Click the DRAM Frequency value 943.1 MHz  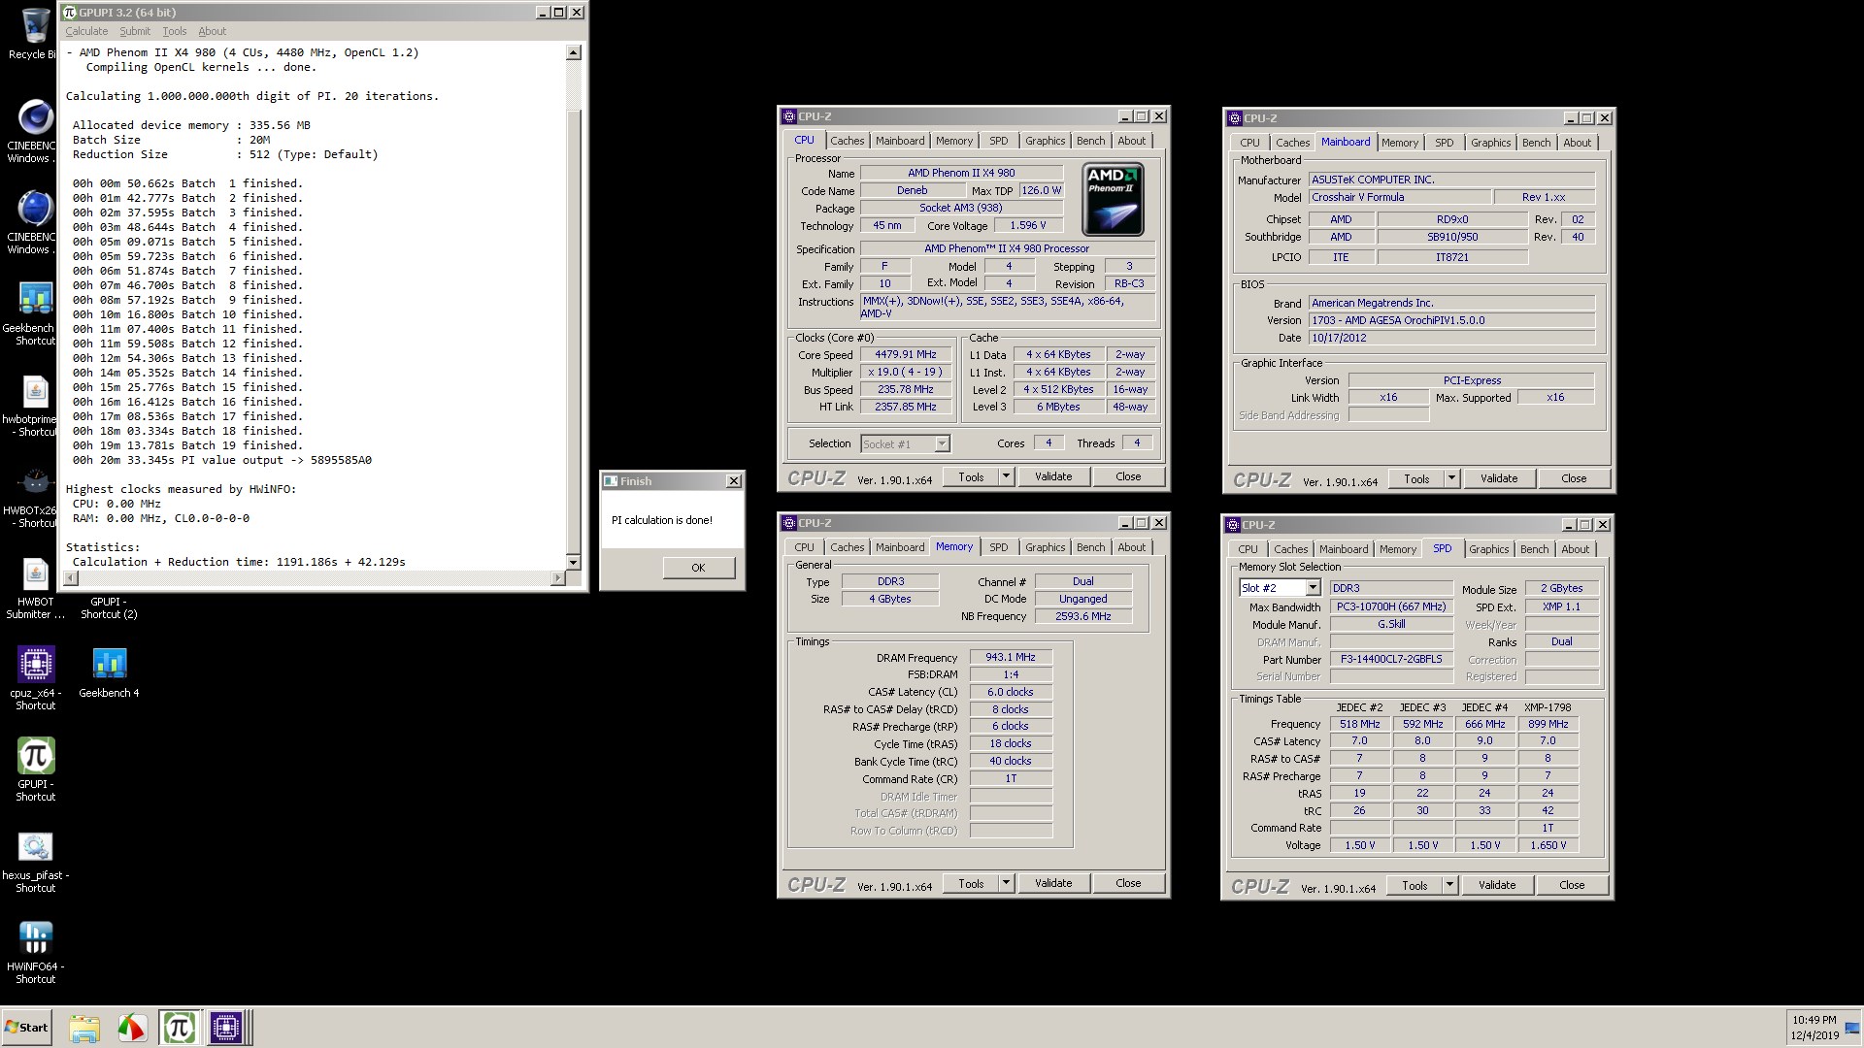1011,657
